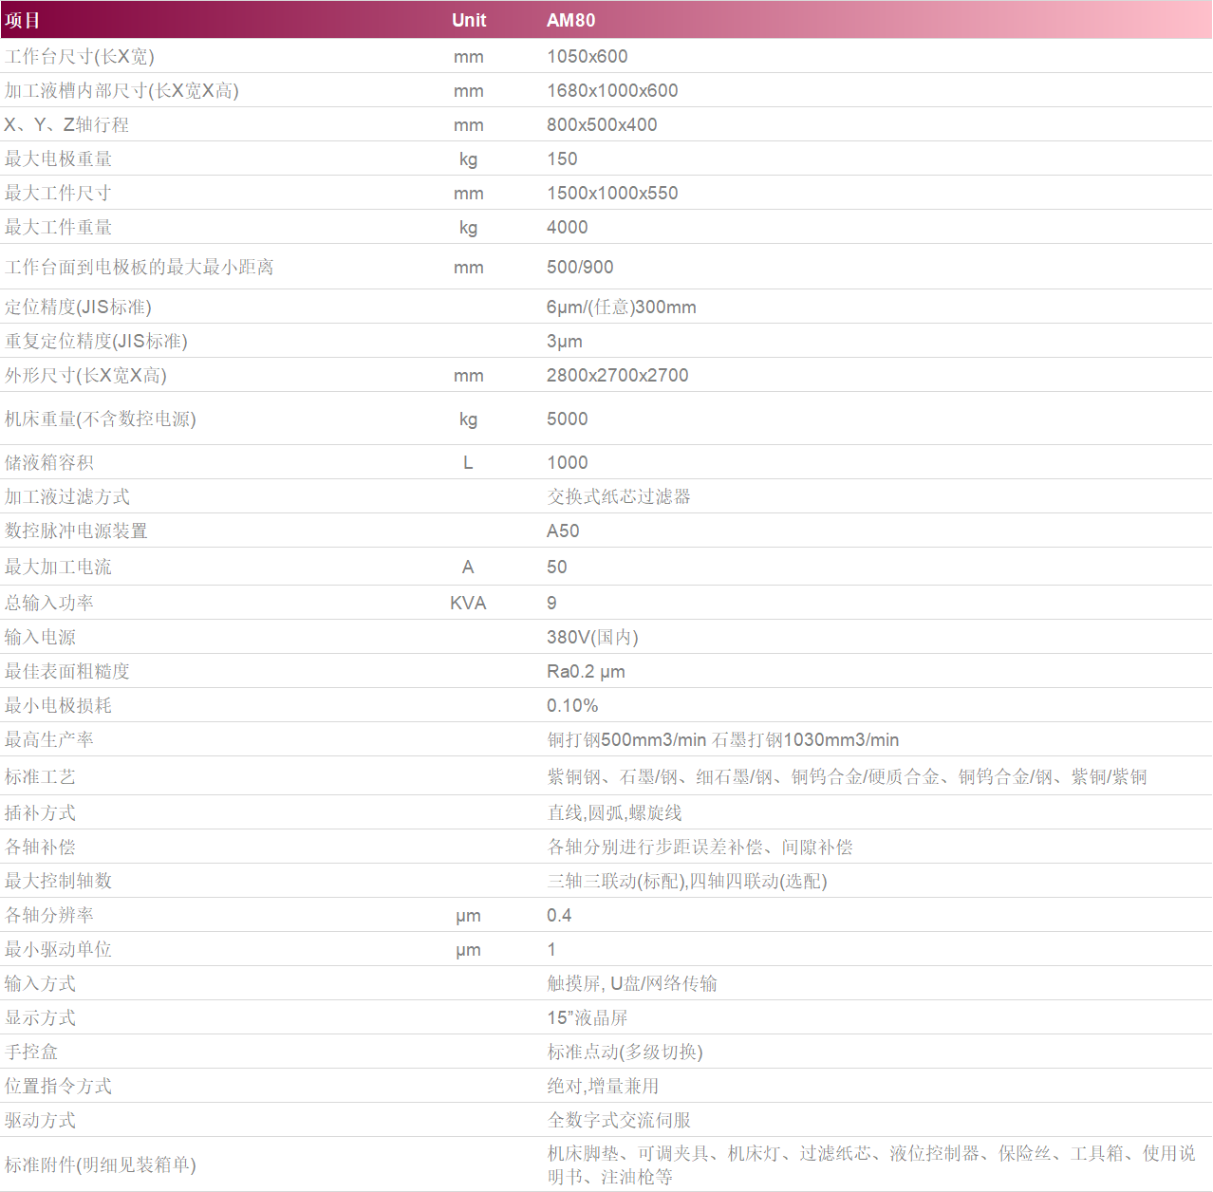
Task: Select the label '最大电极重量'
Action: coord(59,158)
